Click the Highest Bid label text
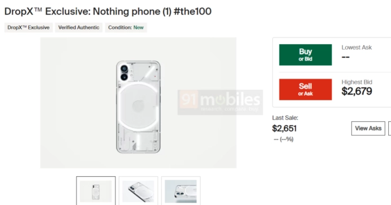The width and height of the screenshot is (391, 205). (x=357, y=82)
